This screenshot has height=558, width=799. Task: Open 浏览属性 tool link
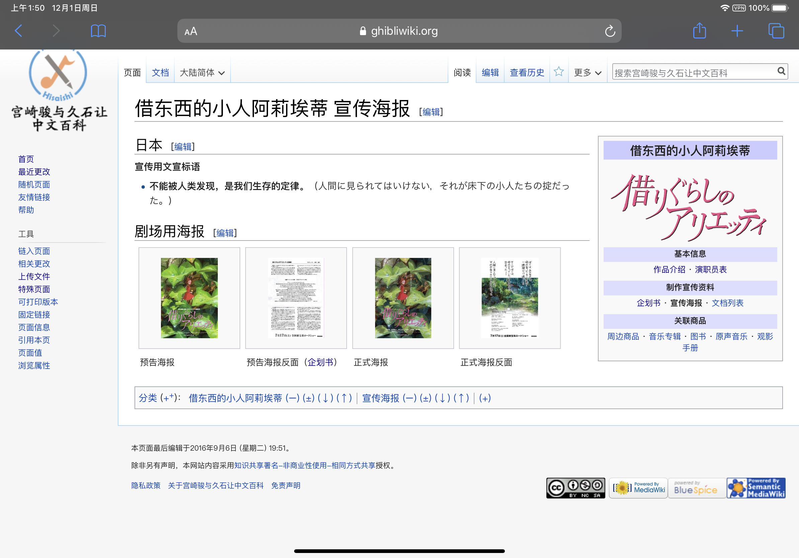click(x=34, y=365)
